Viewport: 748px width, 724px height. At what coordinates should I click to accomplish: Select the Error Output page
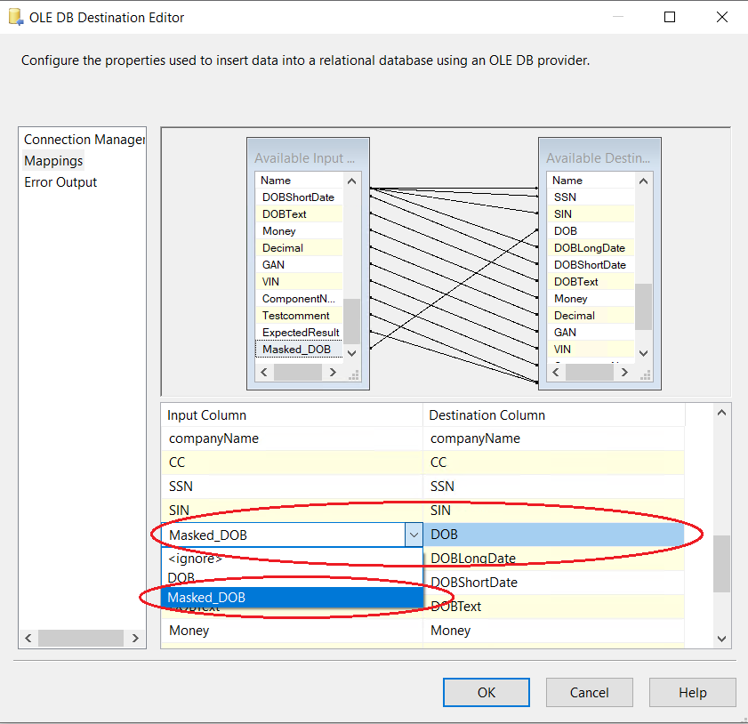pos(60,182)
